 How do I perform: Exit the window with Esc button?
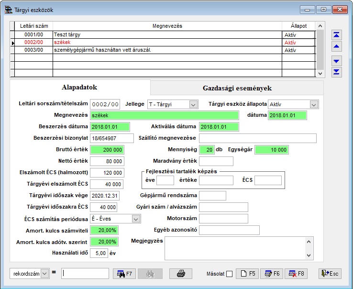click(330, 274)
